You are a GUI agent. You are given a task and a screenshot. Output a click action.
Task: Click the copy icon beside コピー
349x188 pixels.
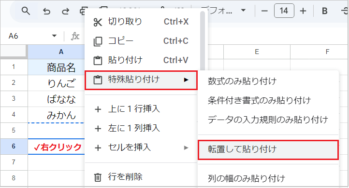click(x=98, y=41)
